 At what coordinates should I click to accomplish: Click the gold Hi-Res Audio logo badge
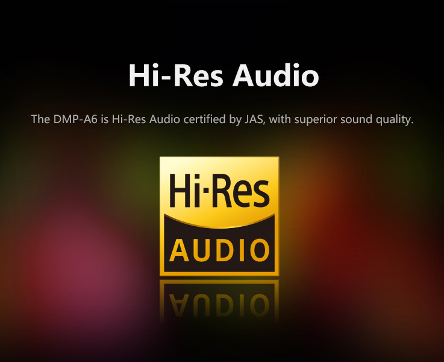point(219,216)
